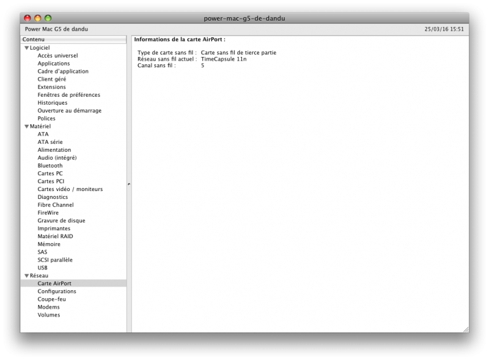Select Coupe-feu entry
The width and height of the screenshot is (489, 360).
(52, 299)
